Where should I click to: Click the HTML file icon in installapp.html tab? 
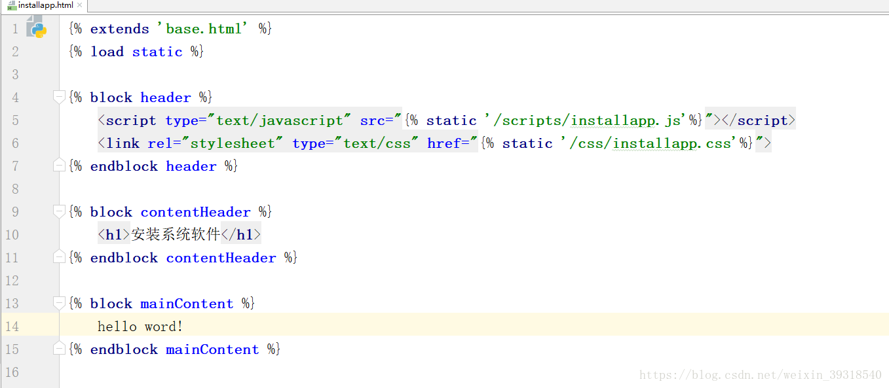tap(12, 5)
